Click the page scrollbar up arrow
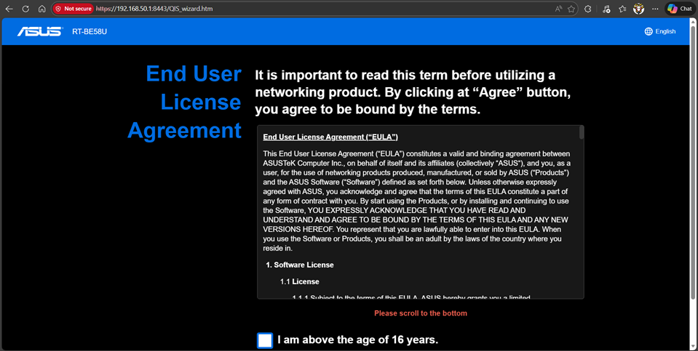The width and height of the screenshot is (698, 351). (x=693, y=22)
